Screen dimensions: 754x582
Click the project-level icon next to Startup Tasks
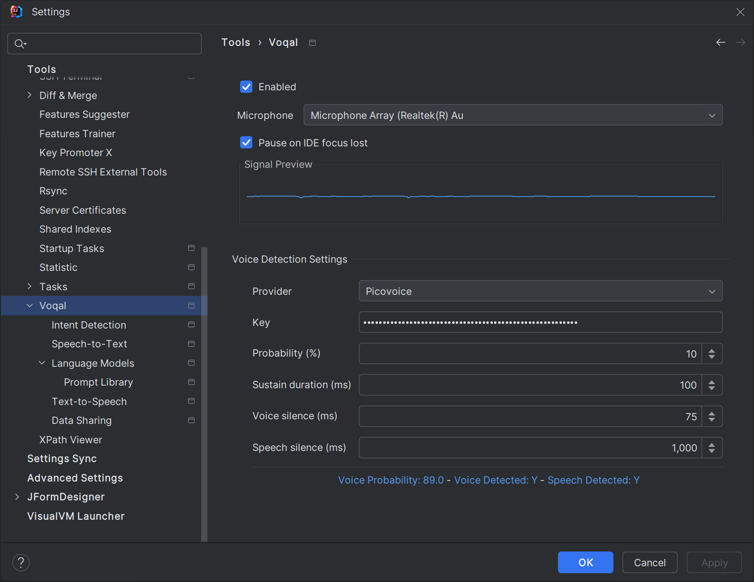tap(192, 248)
